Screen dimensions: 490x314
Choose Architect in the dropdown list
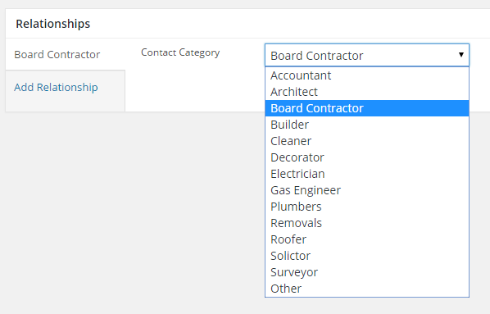[367, 92]
